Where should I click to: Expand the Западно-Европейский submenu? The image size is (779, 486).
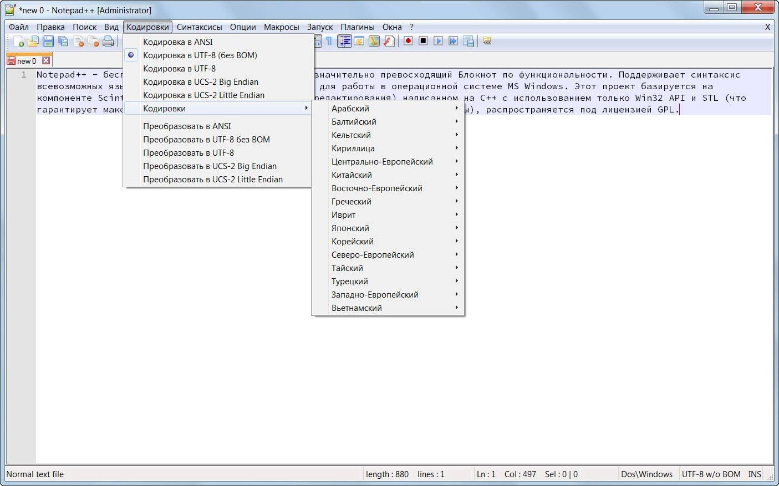click(388, 294)
